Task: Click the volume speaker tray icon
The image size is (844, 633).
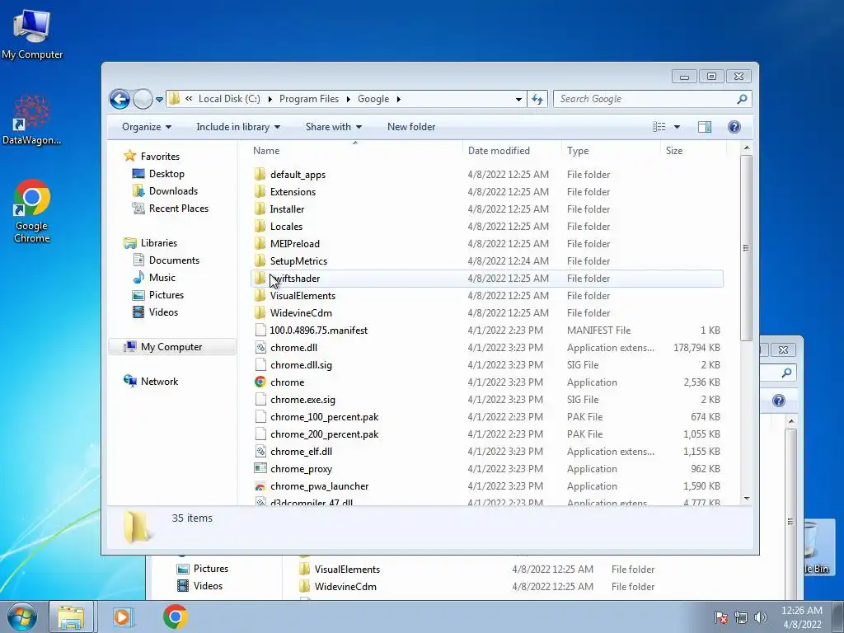Action: 761,617
